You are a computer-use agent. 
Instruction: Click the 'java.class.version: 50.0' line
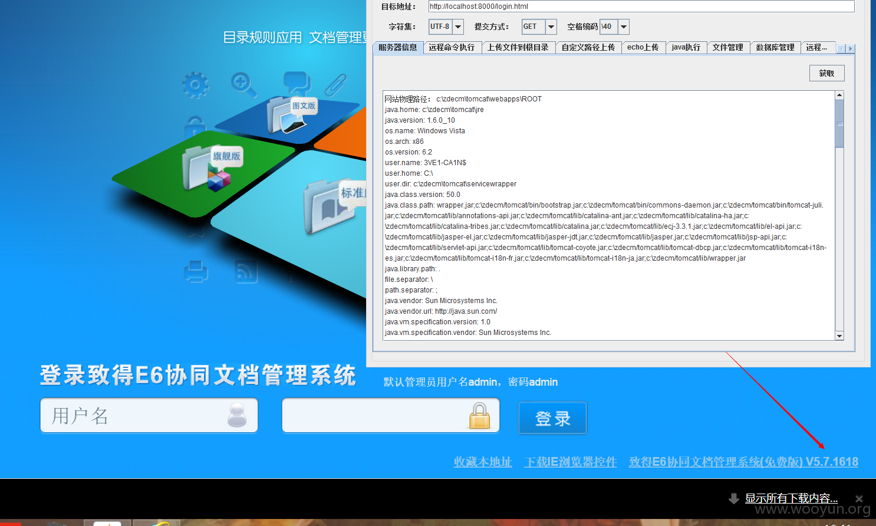tap(423, 195)
